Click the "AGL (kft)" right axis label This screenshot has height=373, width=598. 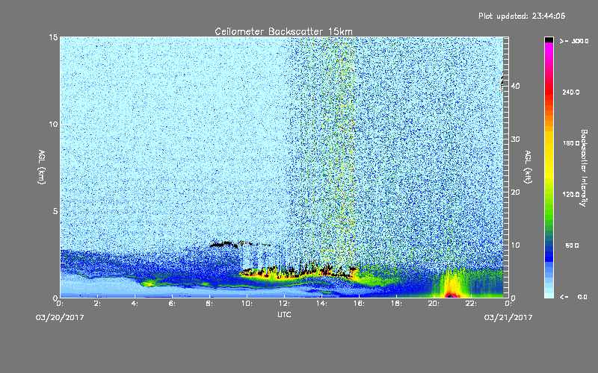[x=528, y=166]
